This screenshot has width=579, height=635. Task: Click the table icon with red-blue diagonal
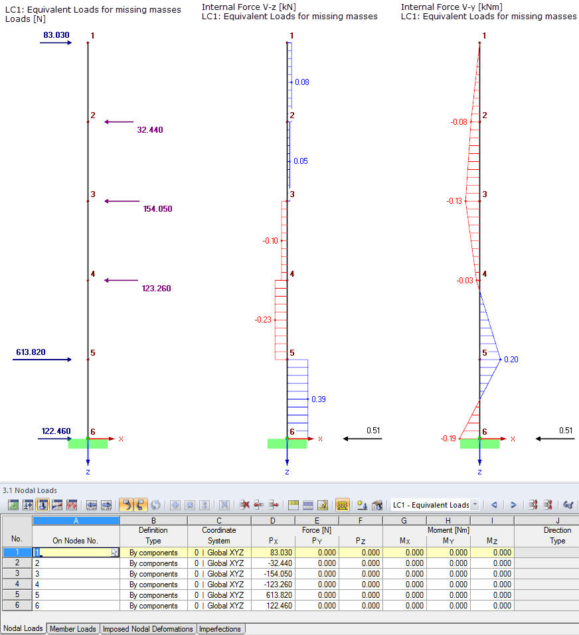click(57, 505)
